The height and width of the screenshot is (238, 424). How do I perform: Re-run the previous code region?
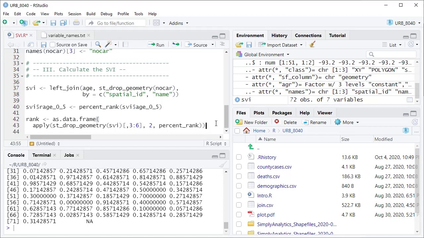[176, 45]
